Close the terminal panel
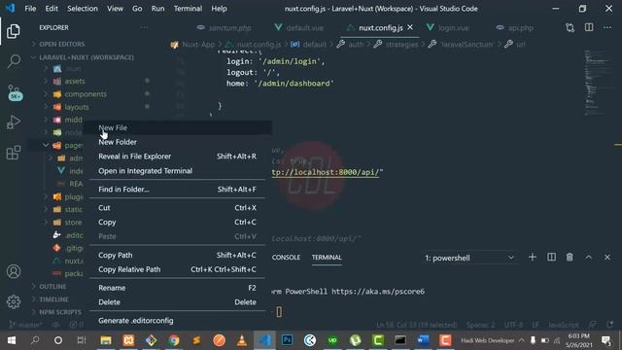 [x=607, y=257]
